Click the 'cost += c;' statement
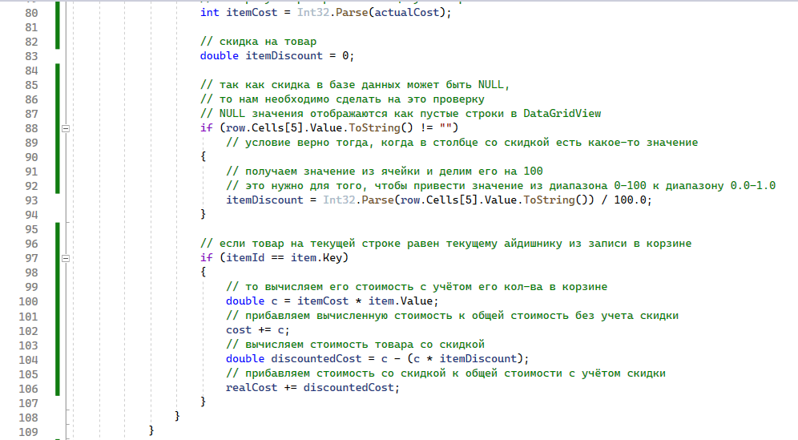The height and width of the screenshot is (440, 798). [x=258, y=330]
